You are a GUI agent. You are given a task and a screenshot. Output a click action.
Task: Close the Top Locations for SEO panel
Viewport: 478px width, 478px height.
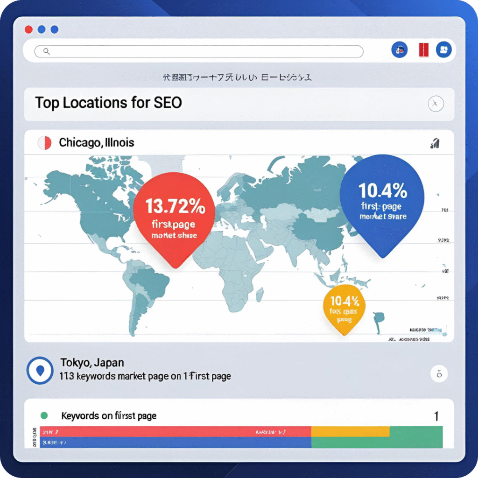(x=436, y=104)
